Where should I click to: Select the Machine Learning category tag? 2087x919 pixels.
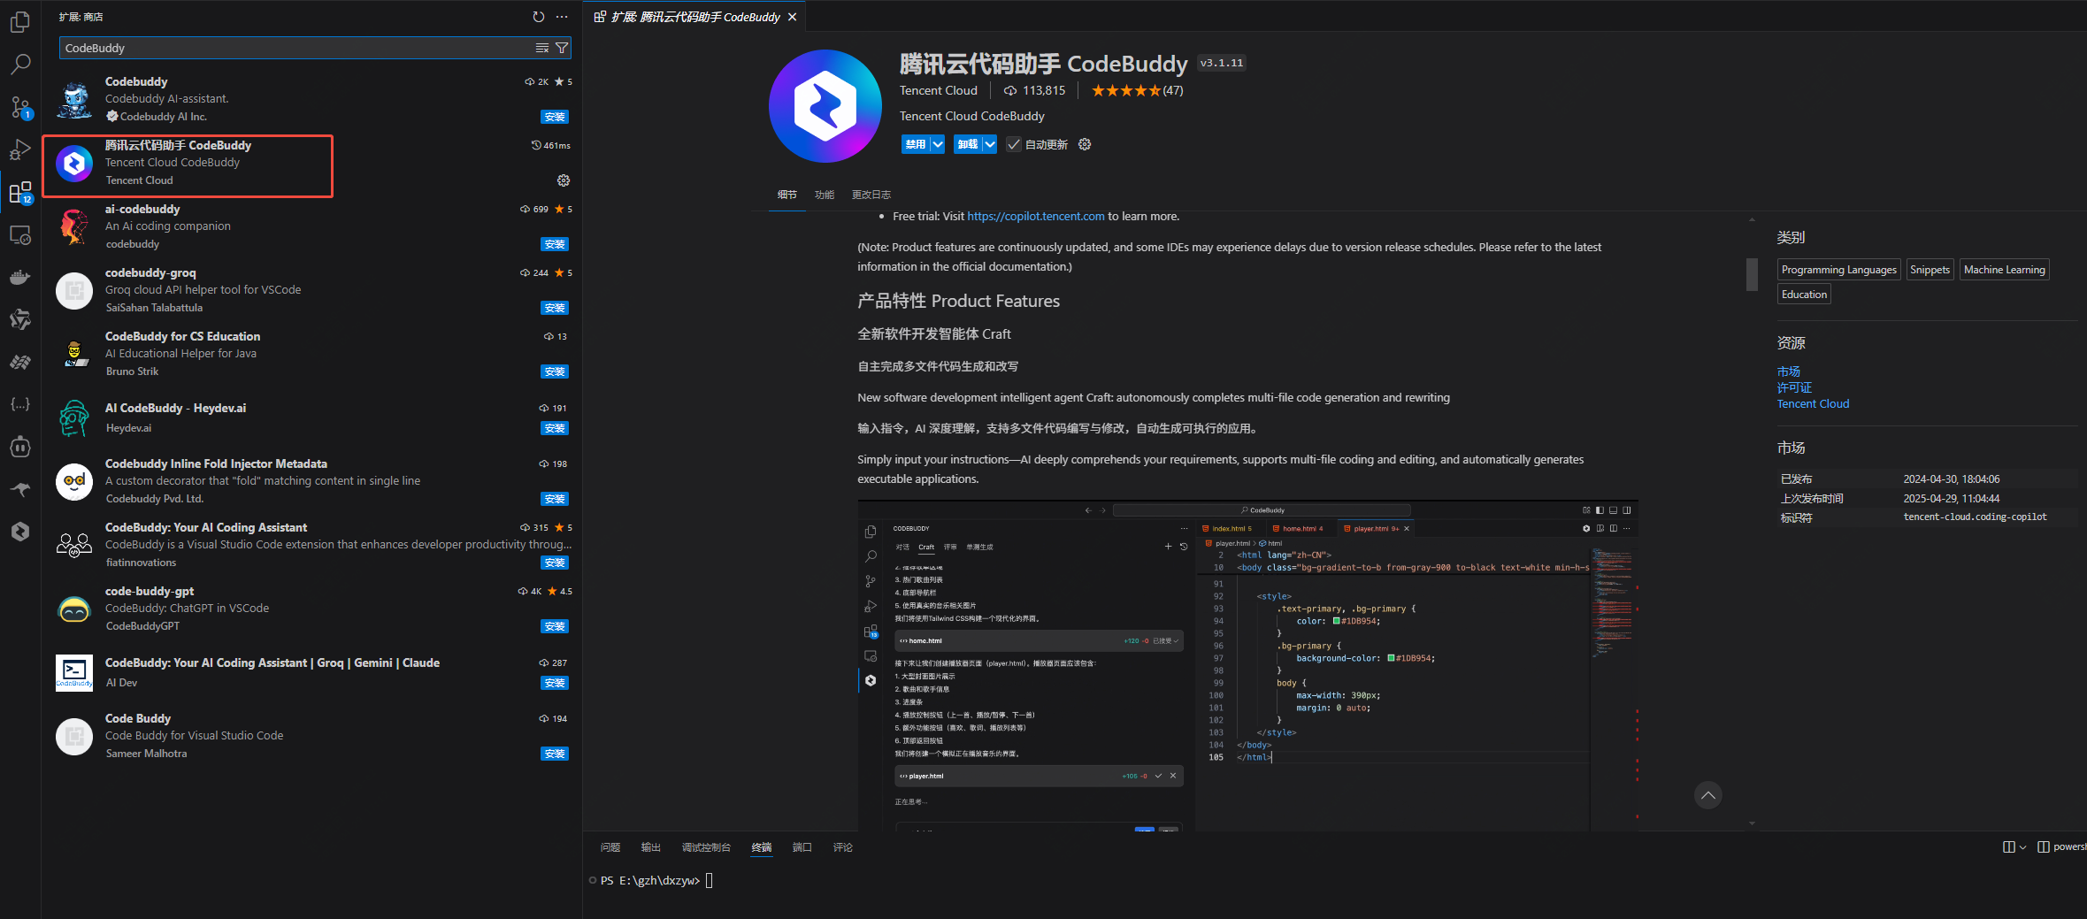(2004, 270)
